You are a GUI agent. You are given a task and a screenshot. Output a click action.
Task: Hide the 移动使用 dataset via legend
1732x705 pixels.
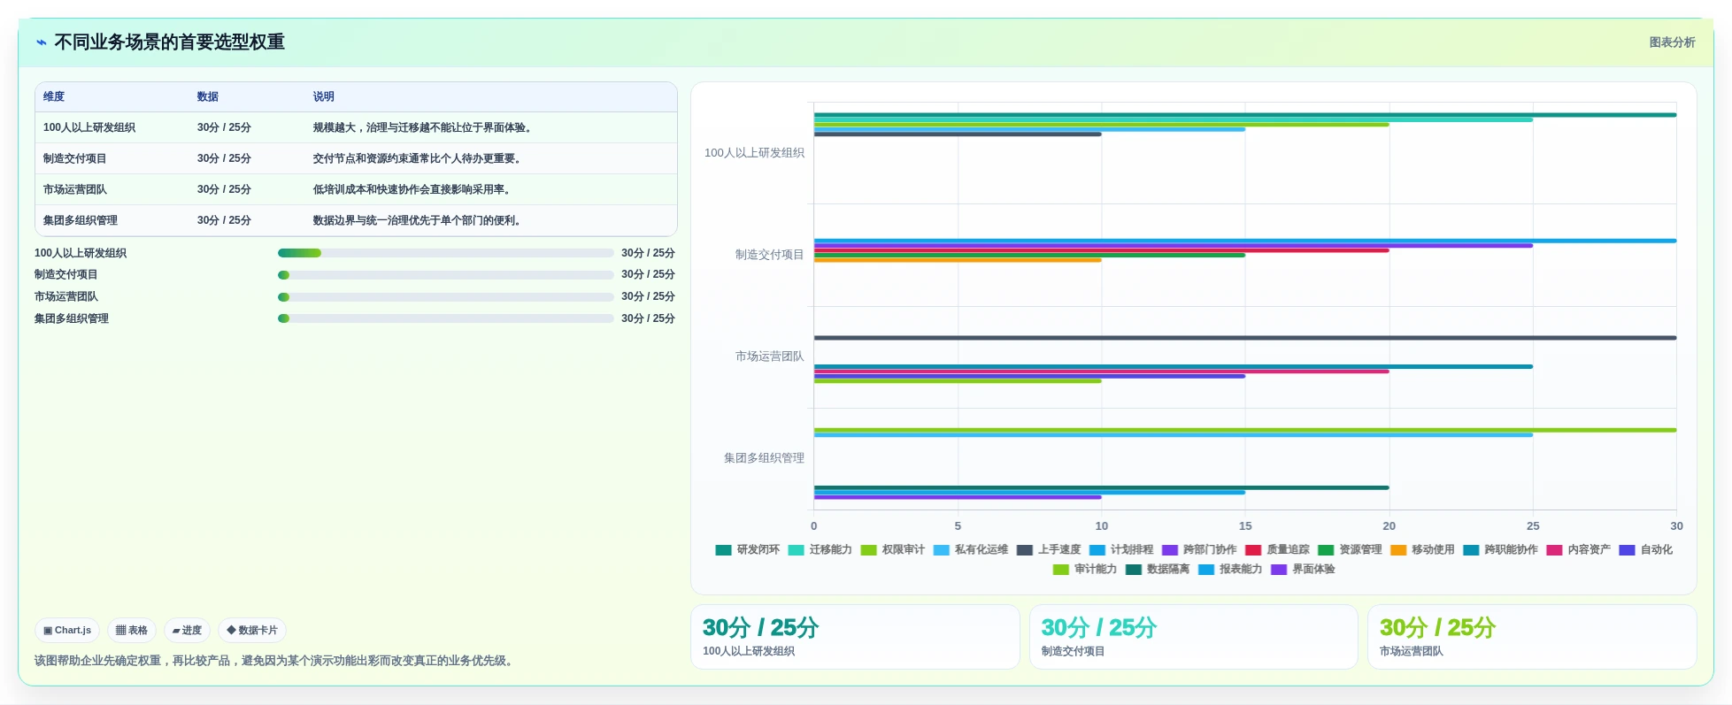(1422, 550)
